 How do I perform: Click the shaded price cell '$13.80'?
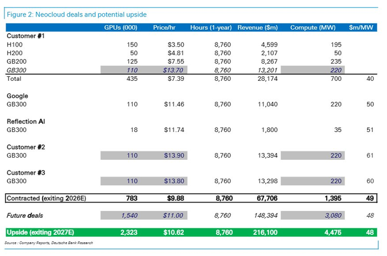click(174, 181)
